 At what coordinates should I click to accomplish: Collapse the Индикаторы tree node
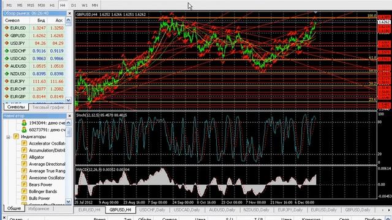(8, 137)
